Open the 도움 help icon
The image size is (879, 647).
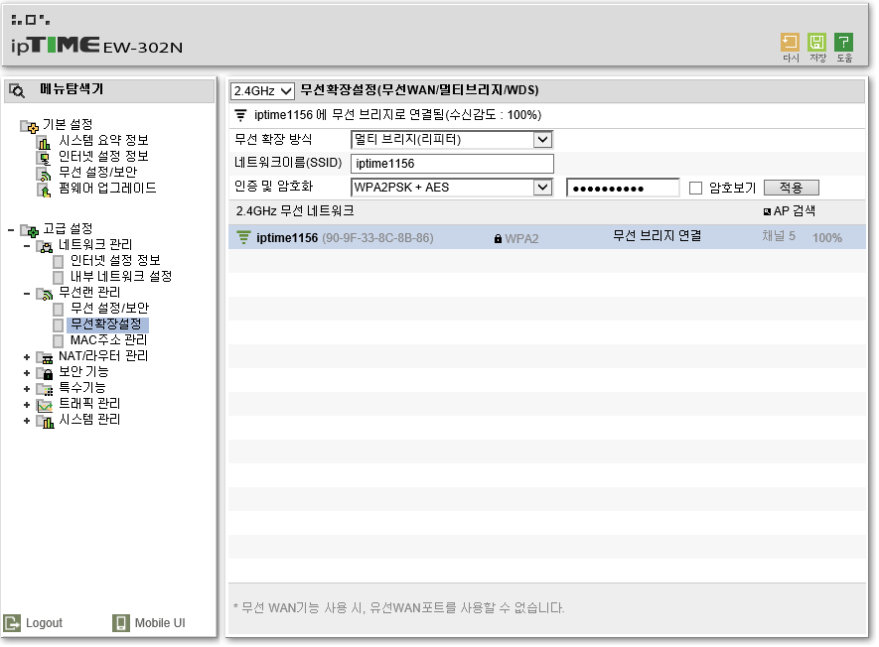click(845, 43)
